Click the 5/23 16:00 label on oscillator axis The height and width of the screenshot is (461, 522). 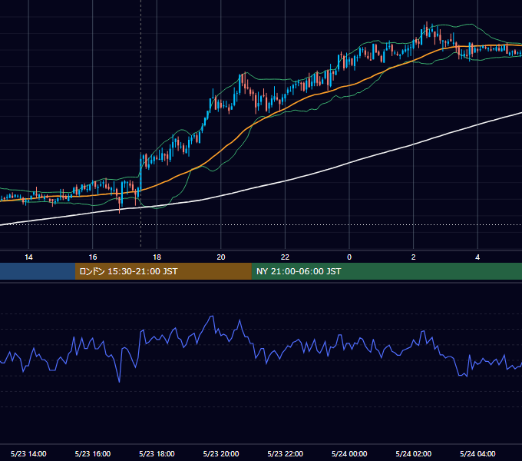pyautogui.click(x=93, y=453)
